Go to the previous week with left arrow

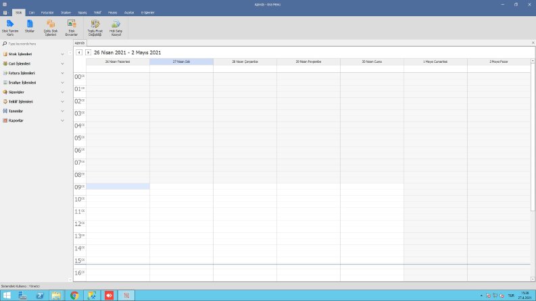(79, 52)
